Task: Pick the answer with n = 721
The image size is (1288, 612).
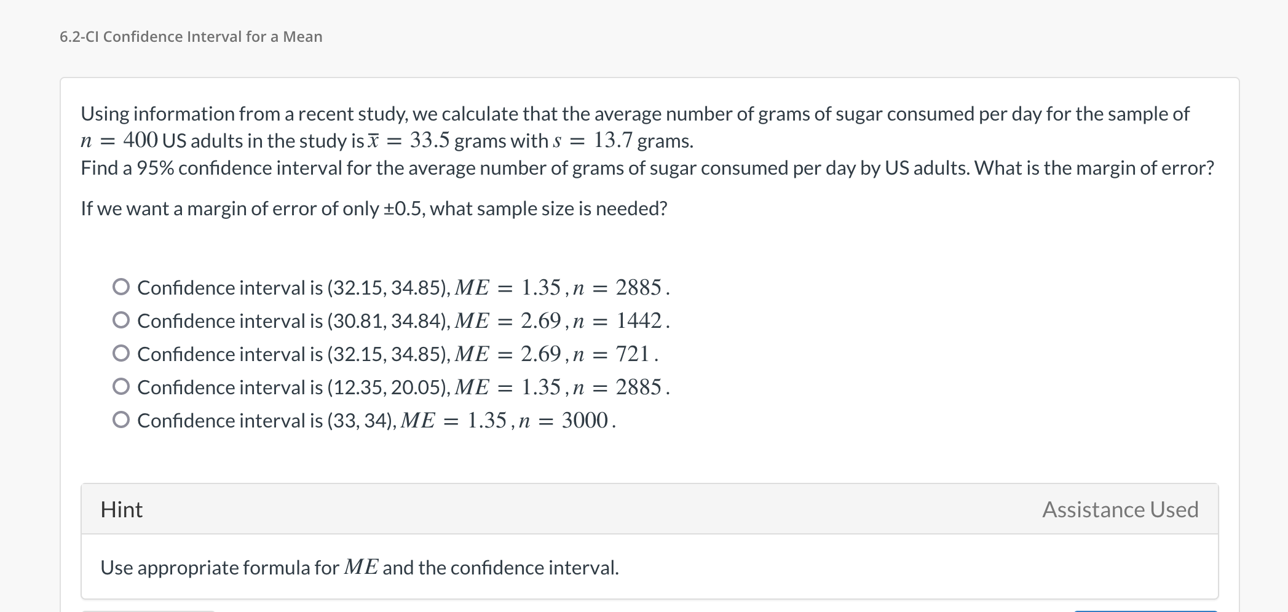Action: tap(121, 353)
